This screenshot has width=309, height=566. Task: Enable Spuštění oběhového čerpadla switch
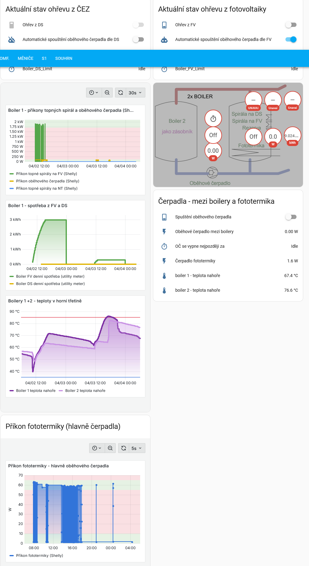coord(291,217)
